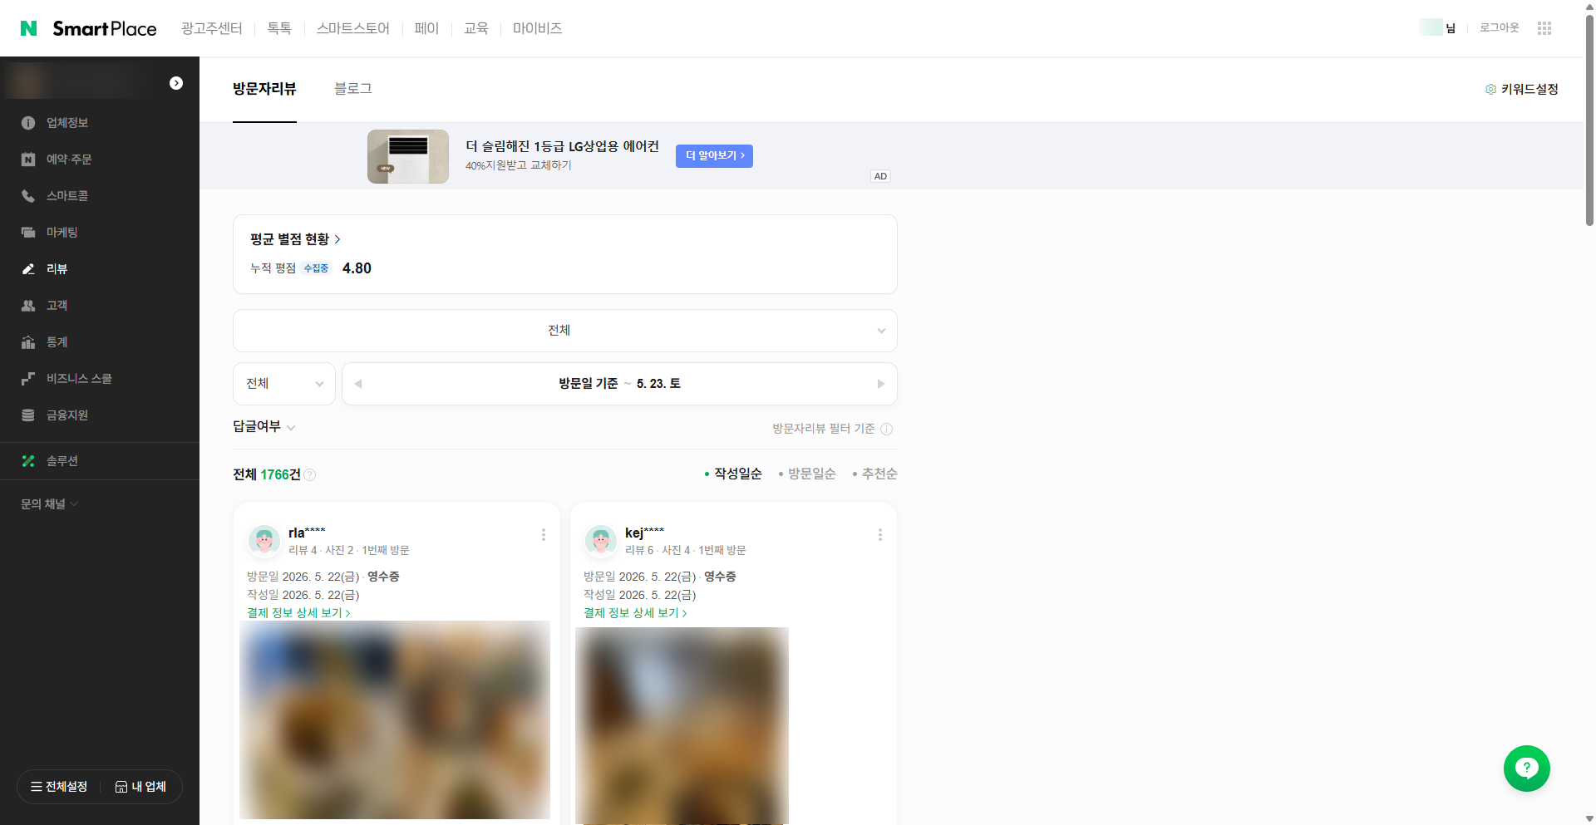Click the 솔루션 green icon
The image size is (1596, 825).
tap(28, 461)
